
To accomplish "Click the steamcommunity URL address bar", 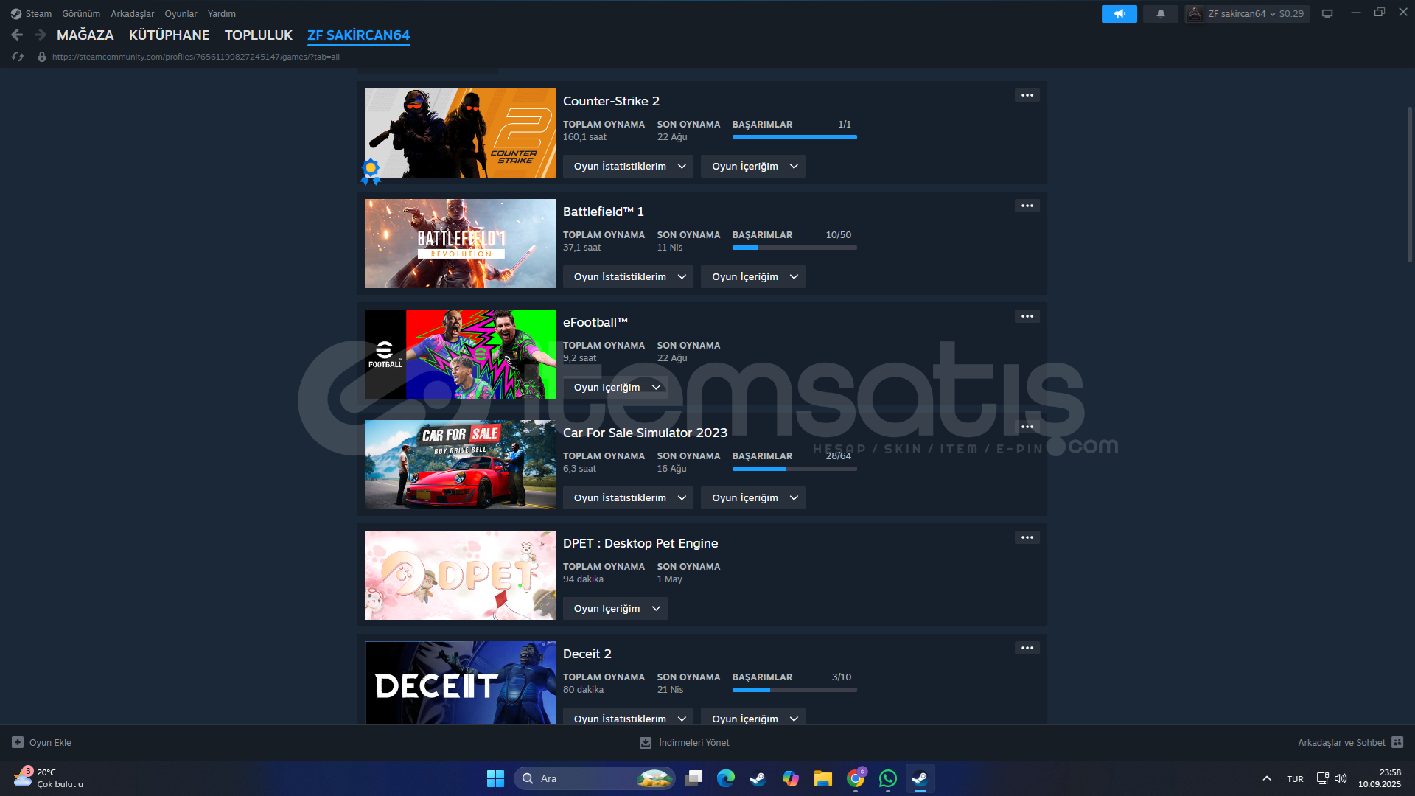I will pos(195,57).
